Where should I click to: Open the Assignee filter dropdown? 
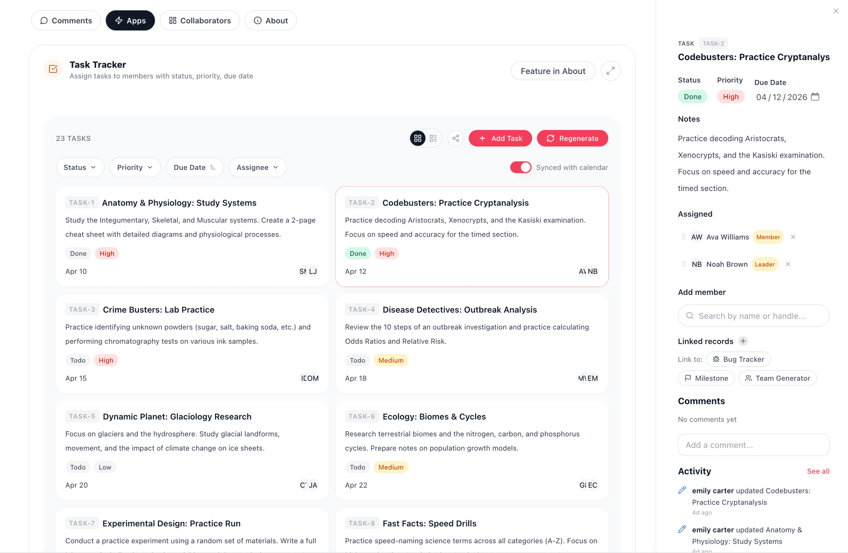(x=257, y=167)
